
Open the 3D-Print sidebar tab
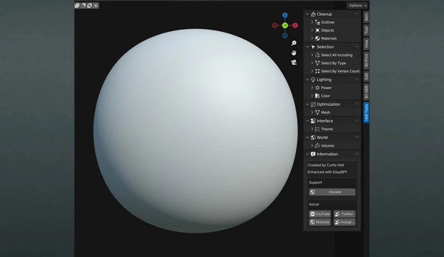[x=366, y=61]
